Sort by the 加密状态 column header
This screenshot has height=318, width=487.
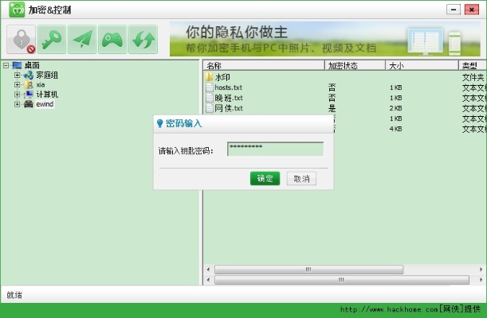coord(355,65)
